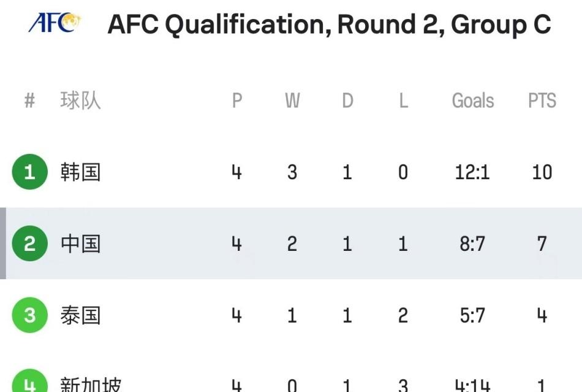
Task: Click the Goals column header
Action: [473, 101]
